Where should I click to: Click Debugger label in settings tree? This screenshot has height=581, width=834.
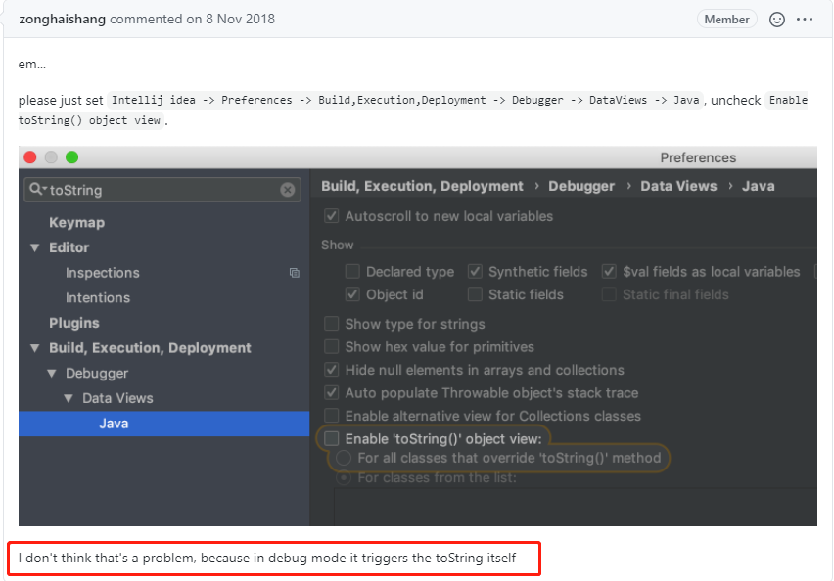point(97,374)
